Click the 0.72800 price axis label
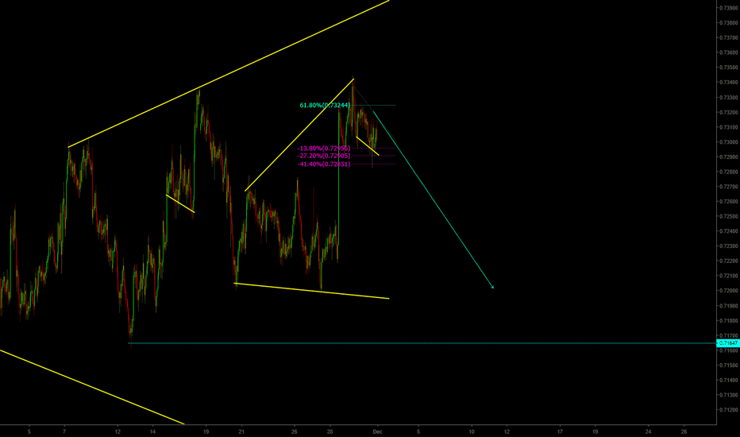740x437 pixels. tap(729, 172)
